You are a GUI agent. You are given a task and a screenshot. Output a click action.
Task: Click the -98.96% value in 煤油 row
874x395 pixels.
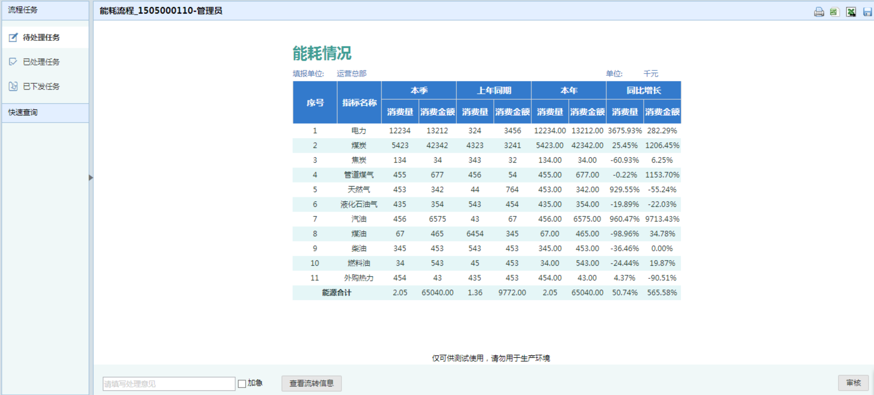coord(625,234)
